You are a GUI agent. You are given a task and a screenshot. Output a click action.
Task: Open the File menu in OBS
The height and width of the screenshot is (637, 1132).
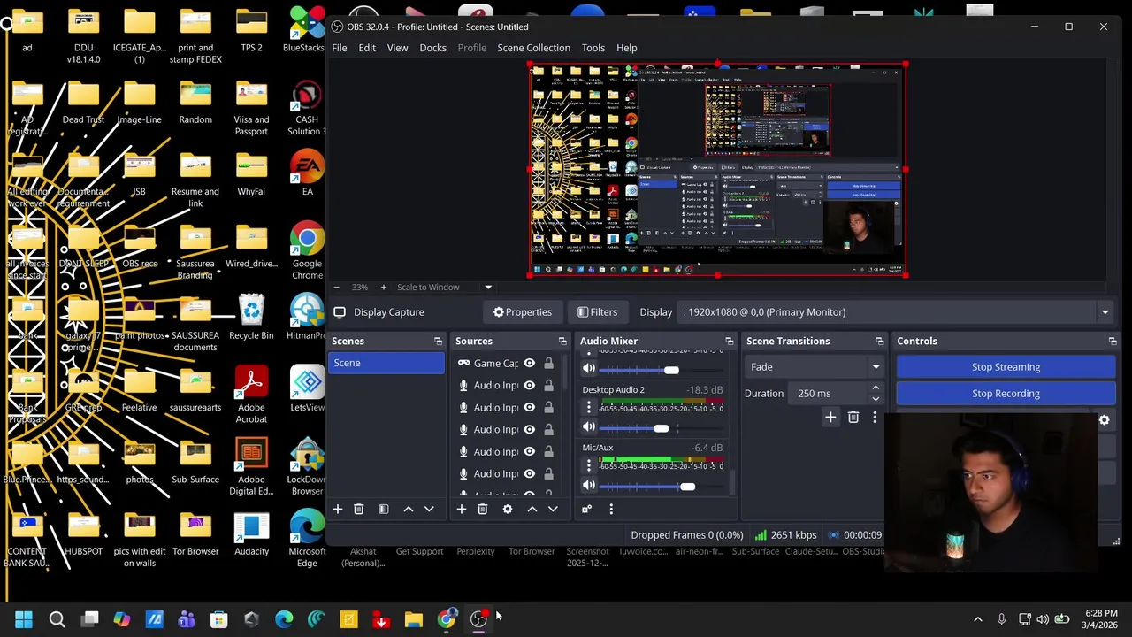coord(340,48)
